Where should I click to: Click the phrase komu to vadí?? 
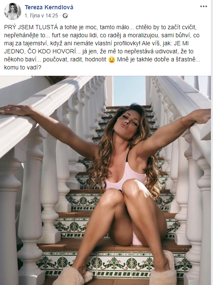pyautogui.click(x=23, y=67)
